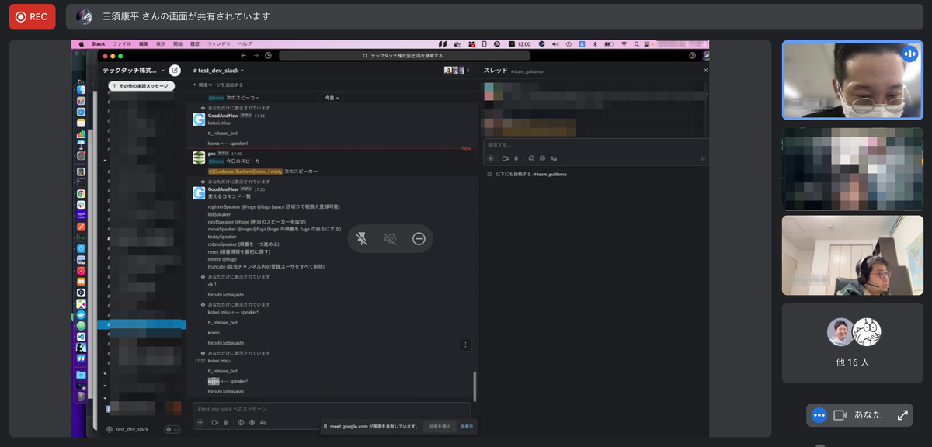
Task: Click the audio activity indicator on the top tile
Action: coord(909,54)
